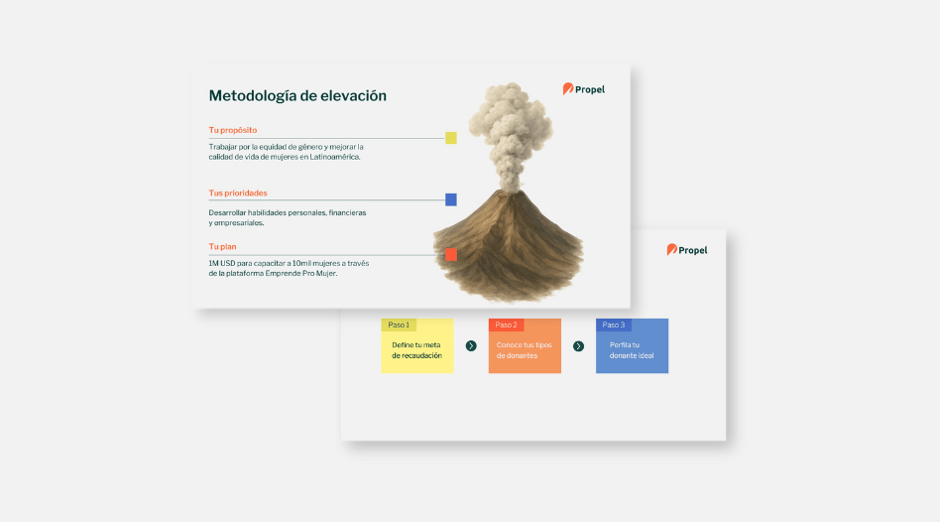Viewport: 940px width, 522px height.
Task: Select the orange square marker beside Tu plan
Action: (x=451, y=255)
